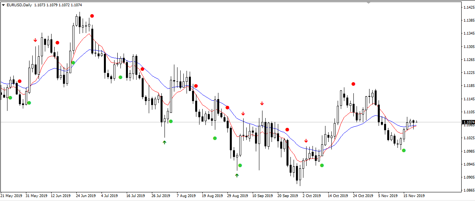Click the 1.1265 price axis label
Screen dimensions: 475x201
click(468, 60)
